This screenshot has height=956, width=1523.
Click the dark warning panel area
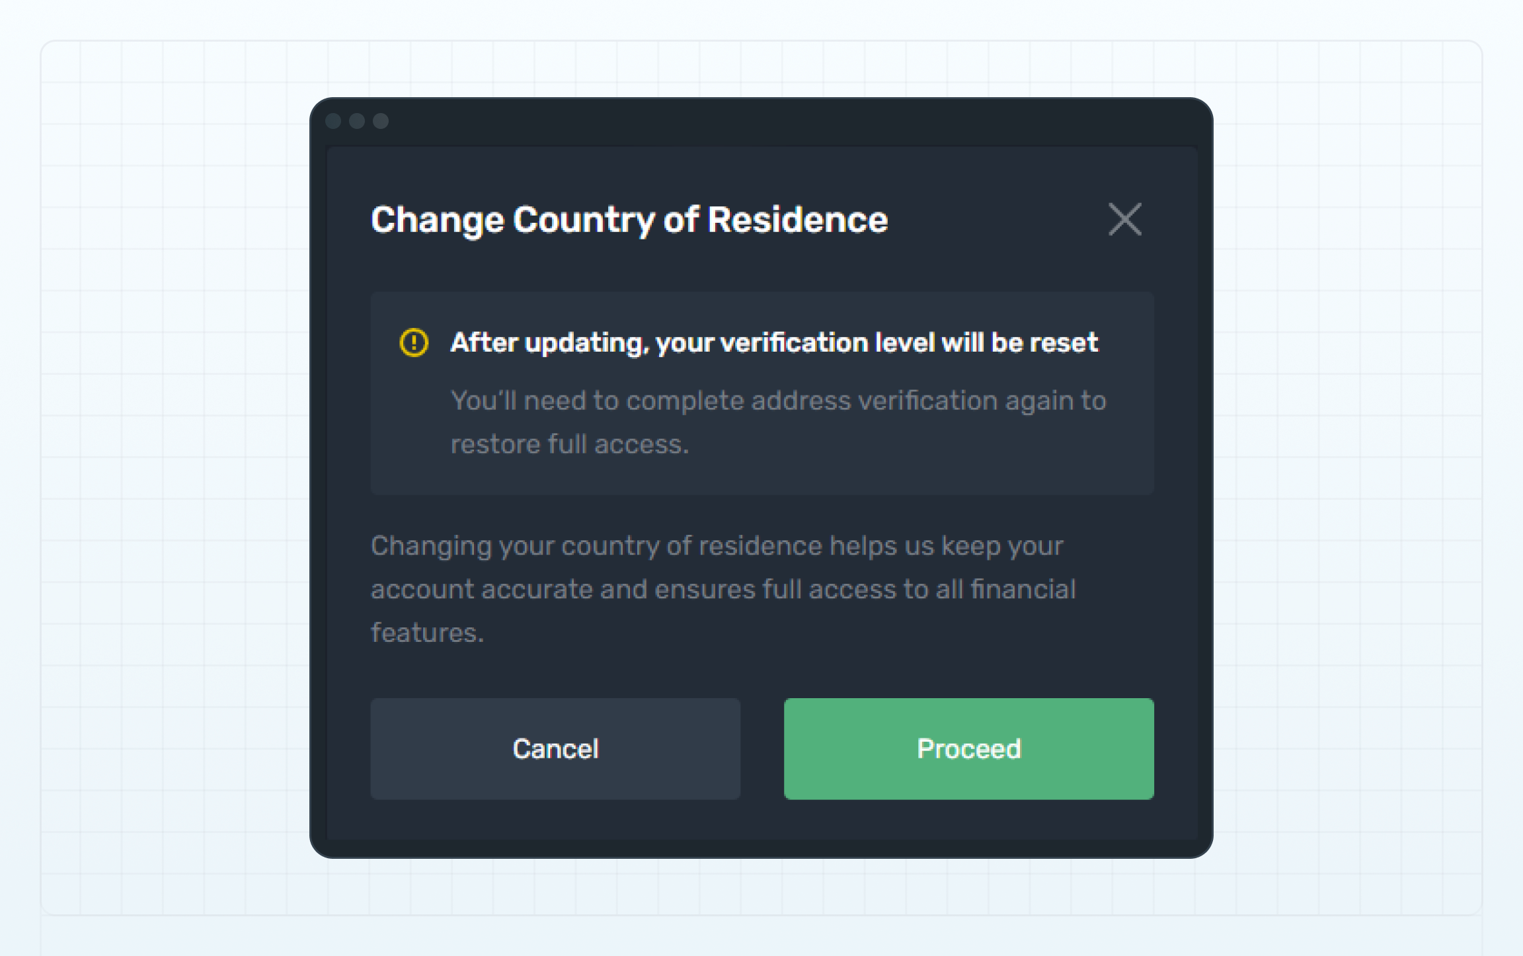tap(760, 393)
